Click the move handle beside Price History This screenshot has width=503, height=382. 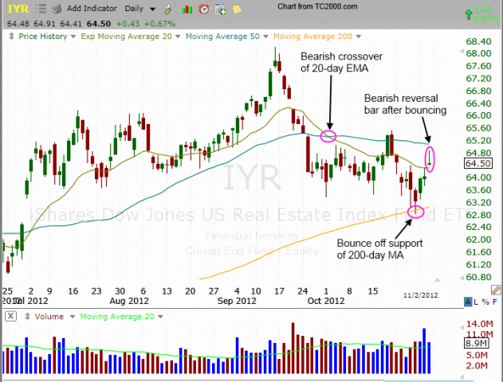click(x=11, y=36)
